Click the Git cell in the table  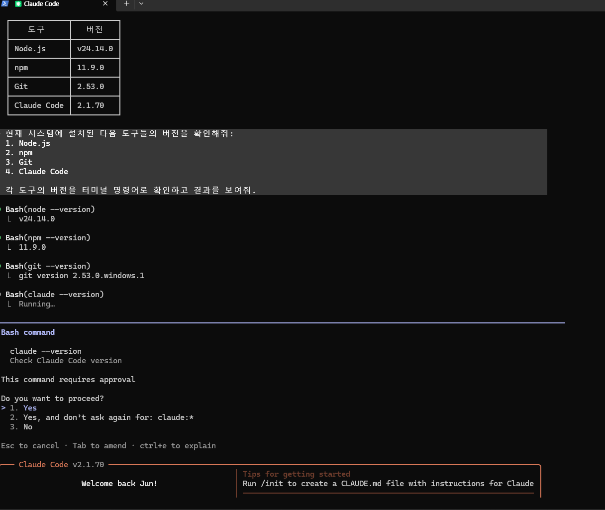[39, 87]
